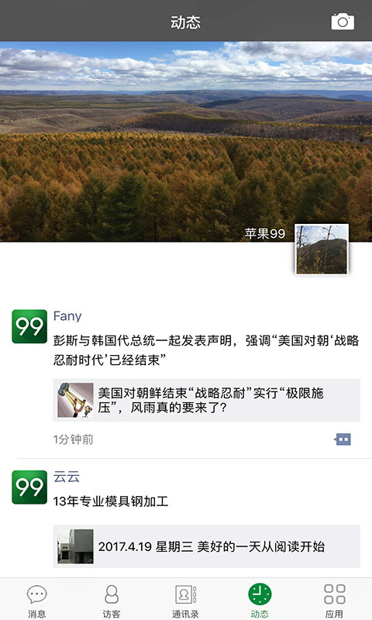Image resolution: width=372 pixels, height=620 pixels.
Task: Tap the 应用 grid icon
Action: [x=335, y=594]
